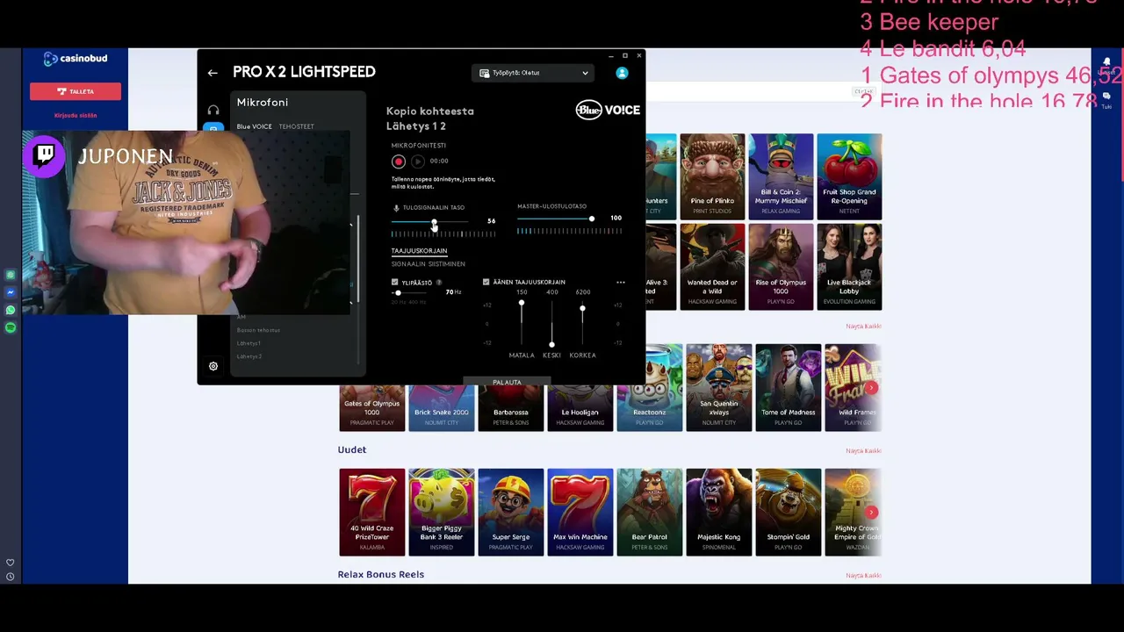This screenshot has height=632, width=1124.
Task: Click the Kirjaudu sisään login link
Action: (x=76, y=116)
